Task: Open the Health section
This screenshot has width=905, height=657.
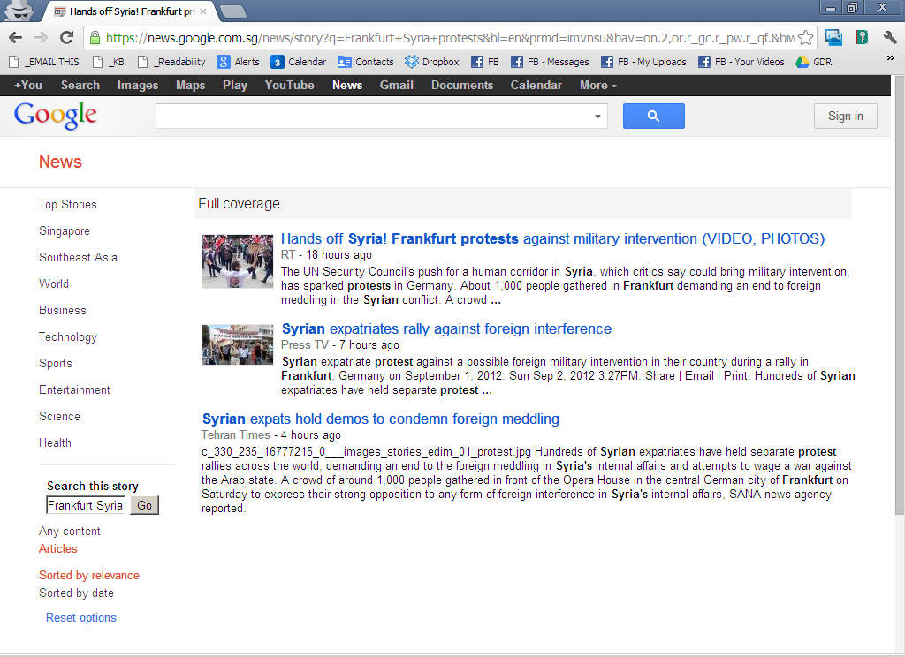Action: click(55, 443)
